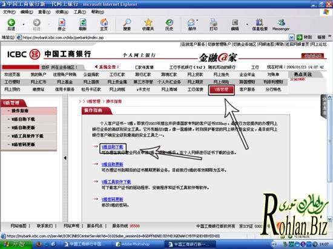This screenshot has height=249, width=333.
Task: Click the 返回网银首页 top link
Action: point(297,44)
